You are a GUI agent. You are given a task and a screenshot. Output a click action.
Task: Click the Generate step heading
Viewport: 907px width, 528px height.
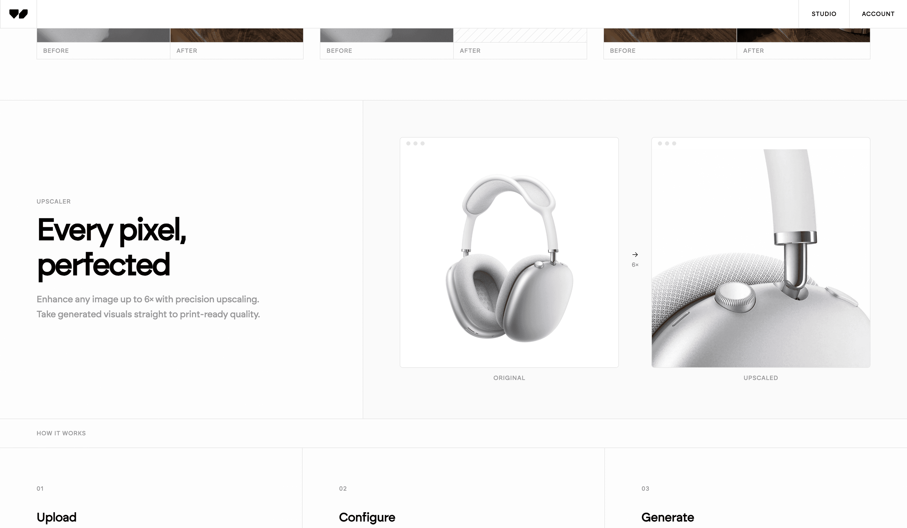click(x=668, y=517)
